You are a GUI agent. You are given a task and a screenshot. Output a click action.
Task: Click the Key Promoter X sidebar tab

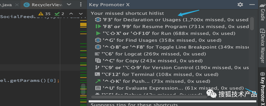coord(262,88)
